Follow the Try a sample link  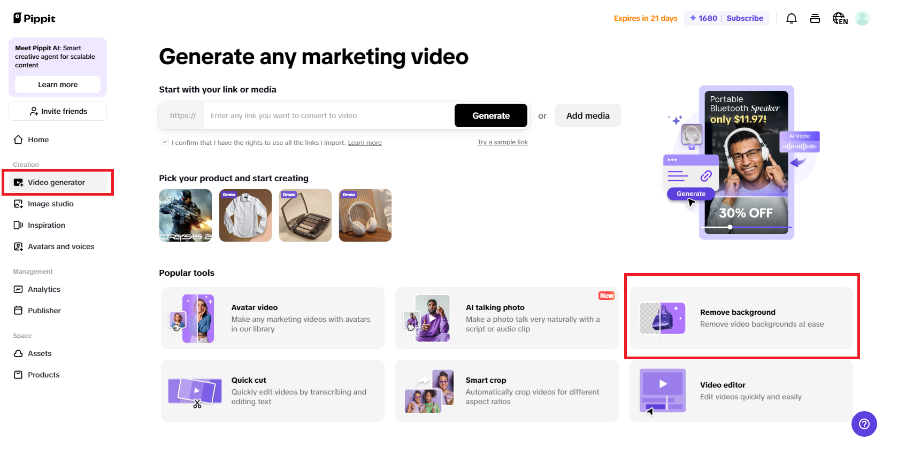502,142
